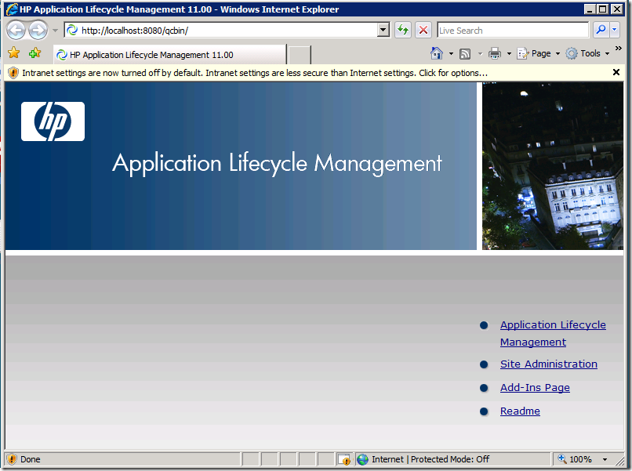Viewport: 632px width, 471px height.
Task: Click the night city building photo
Action: [553, 165]
